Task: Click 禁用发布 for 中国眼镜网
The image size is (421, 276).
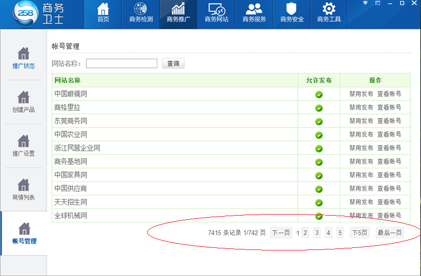Action: coord(361,94)
